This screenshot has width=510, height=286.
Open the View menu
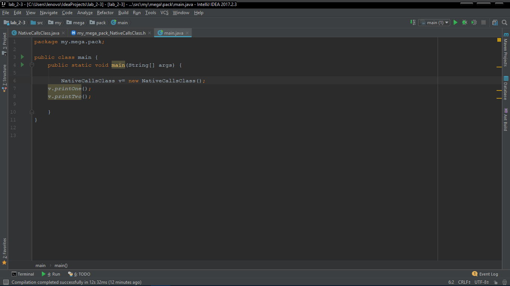pyautogui.click(x=31, y=13)
